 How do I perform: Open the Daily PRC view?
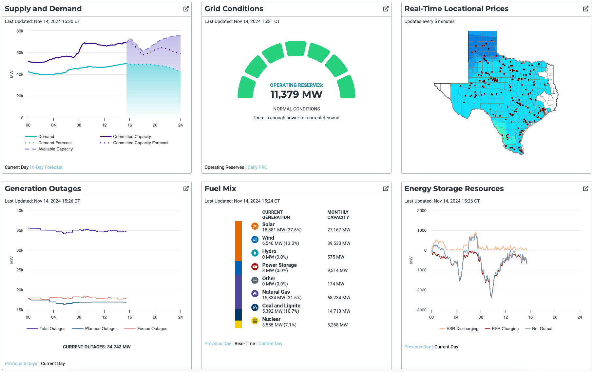click(x=257, y=167)
